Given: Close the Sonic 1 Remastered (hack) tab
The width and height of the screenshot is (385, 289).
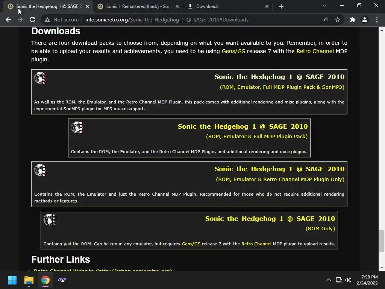Looking at the screenshot, I should click(x=177, y=6).
